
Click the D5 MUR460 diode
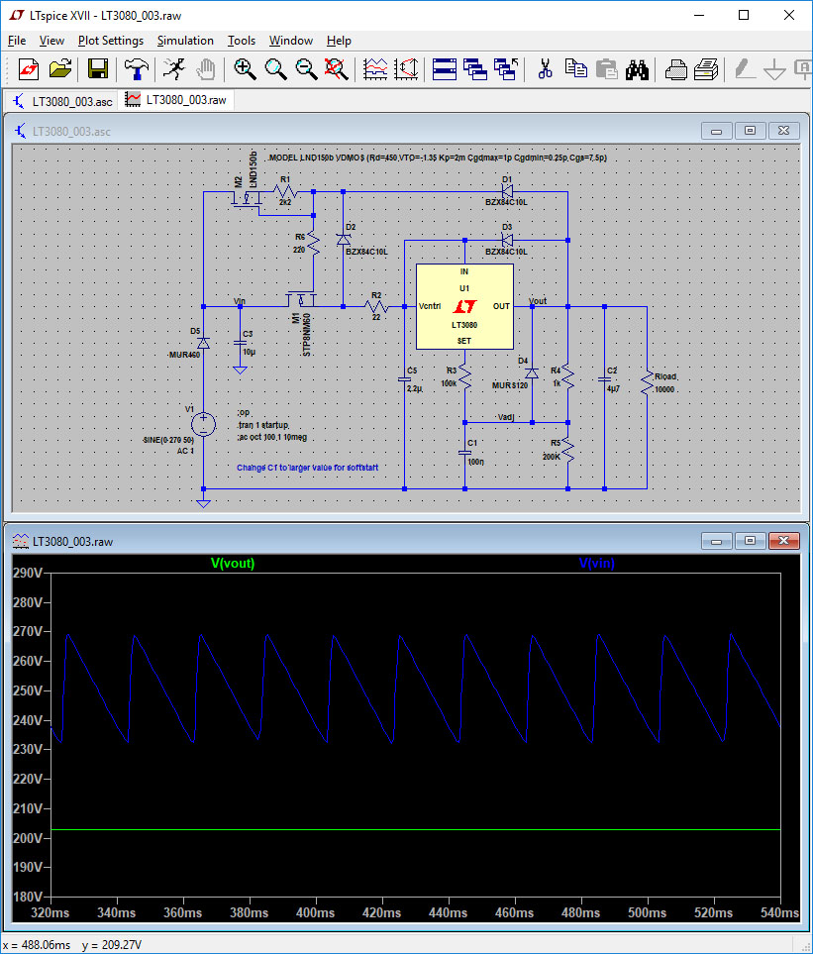tap(203, 343)
